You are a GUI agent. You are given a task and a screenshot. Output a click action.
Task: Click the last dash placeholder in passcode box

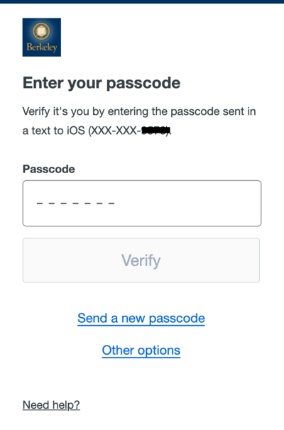(x=111, y=203)
